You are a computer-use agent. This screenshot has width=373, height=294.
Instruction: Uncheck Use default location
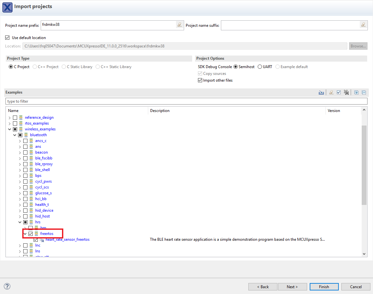click(7, 38)
